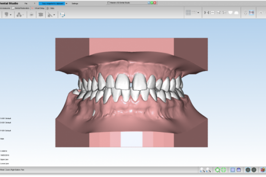Viewport: 266px width, 177px height.
Task: Show the lower jaw view icon
Action: 236,13
